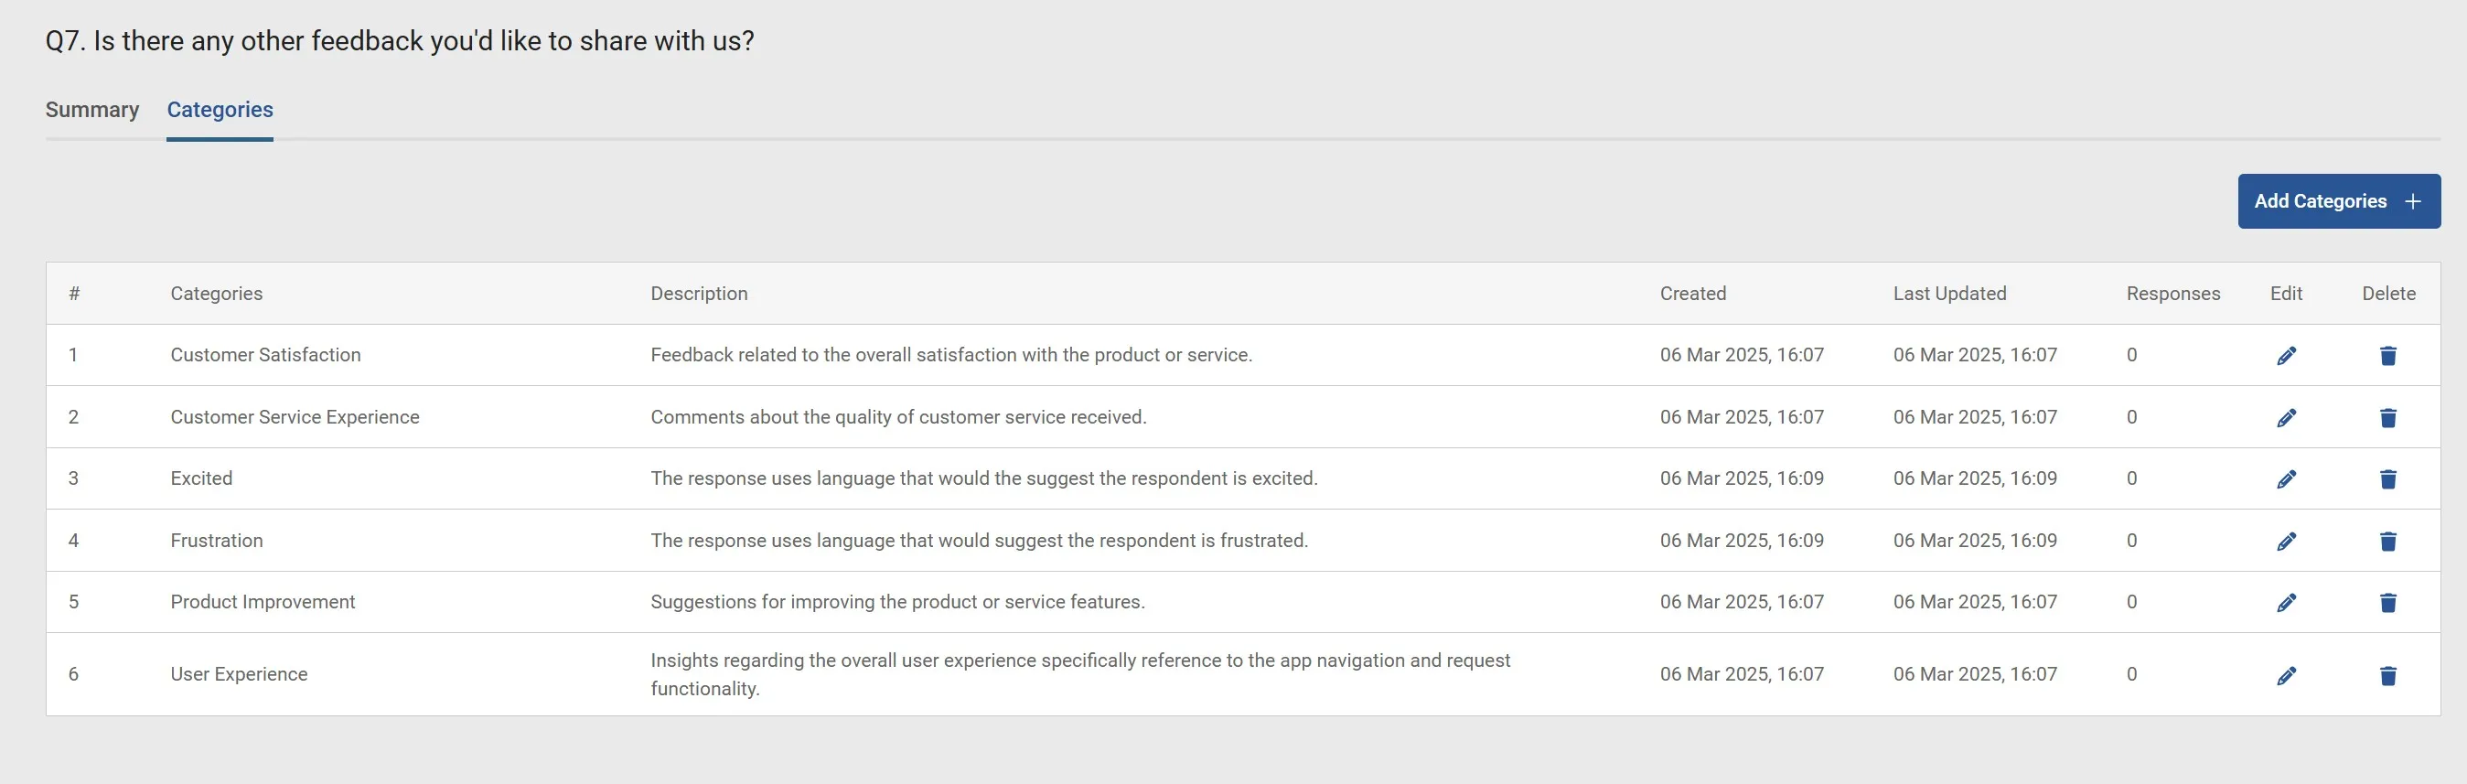Edit the Frustration category
The height and width of the screenshot is (784, 2467).
coord(2286,542)
